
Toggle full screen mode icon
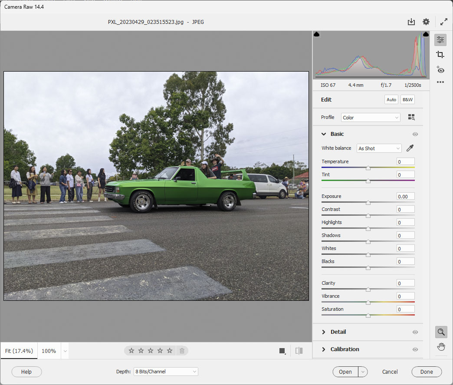click(444, 22)
